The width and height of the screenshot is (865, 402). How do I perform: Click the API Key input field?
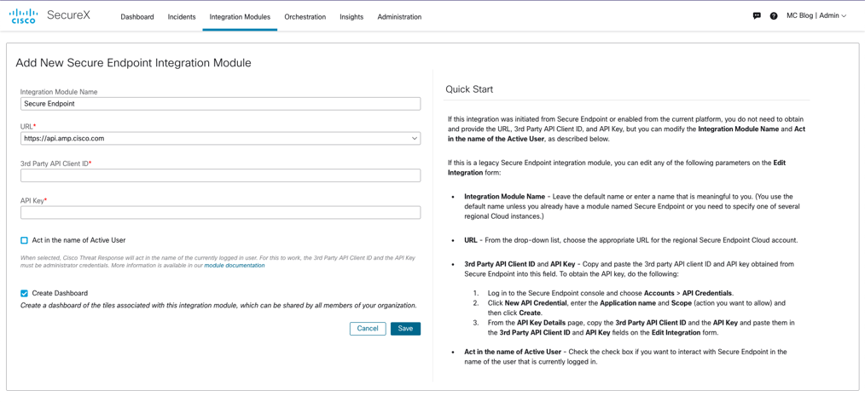pyautogui.click(x=221, y=213)
